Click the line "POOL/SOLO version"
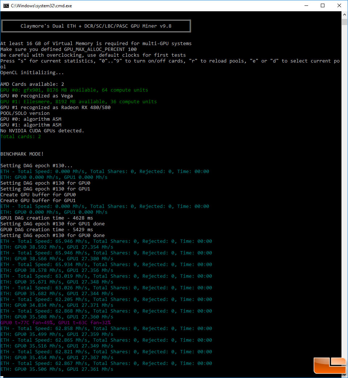Image resolution: width=348 pixels, height=378 pixels. coord(25,113)
